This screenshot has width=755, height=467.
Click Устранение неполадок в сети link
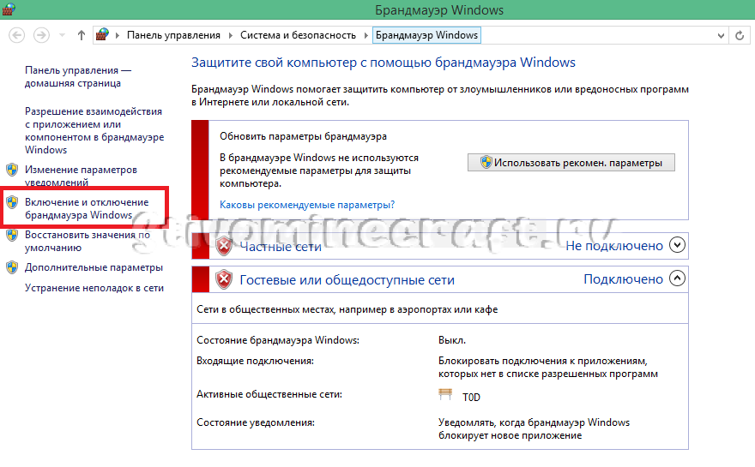(x=94, y=288)
